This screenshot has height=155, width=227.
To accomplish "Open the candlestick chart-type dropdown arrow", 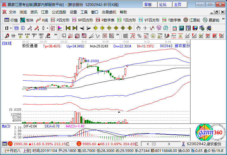I will coord(47,28).
